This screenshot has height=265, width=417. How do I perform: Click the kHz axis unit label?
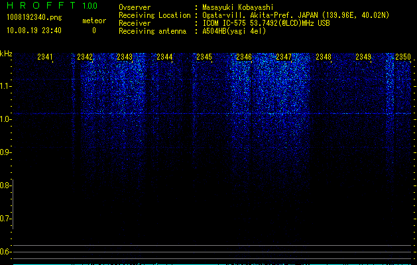pos(6,54)
